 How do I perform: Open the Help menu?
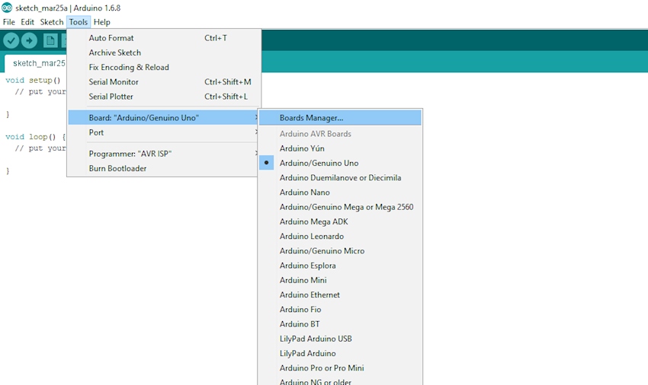click(x=101, y=22)
